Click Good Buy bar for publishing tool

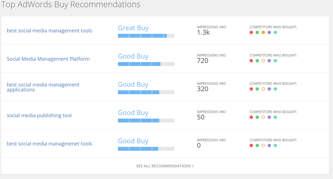coord(146,121)
